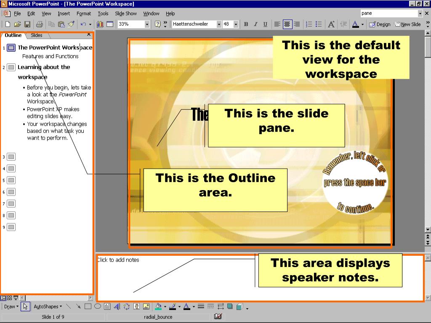This screenshot has width=431, height=323.
Task: Apply 3-D Style to object
Action: pos(239,307)
